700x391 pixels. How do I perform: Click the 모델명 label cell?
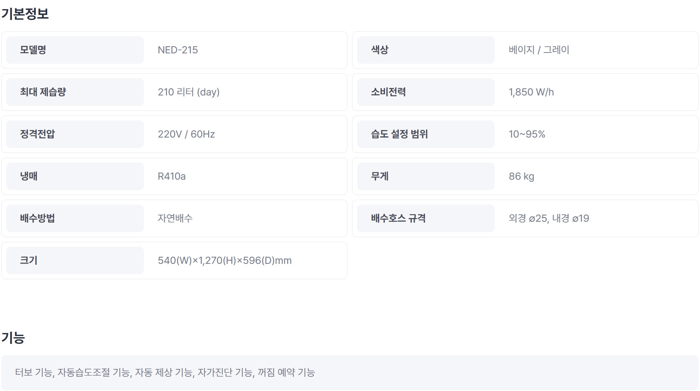click(x=75, y=50)
